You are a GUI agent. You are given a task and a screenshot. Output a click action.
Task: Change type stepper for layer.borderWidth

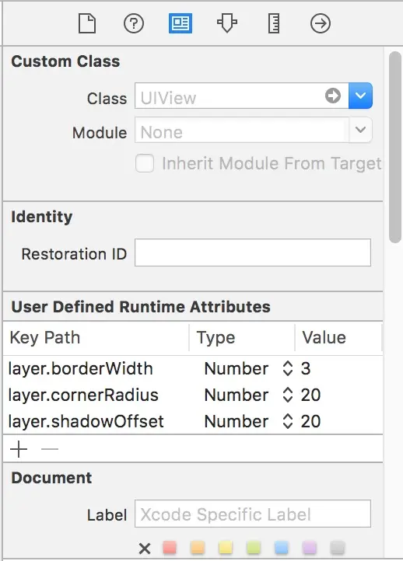288,368
